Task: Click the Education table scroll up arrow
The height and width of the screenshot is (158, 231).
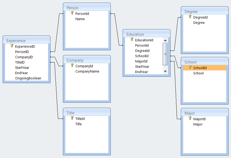Action: [165, 40]
